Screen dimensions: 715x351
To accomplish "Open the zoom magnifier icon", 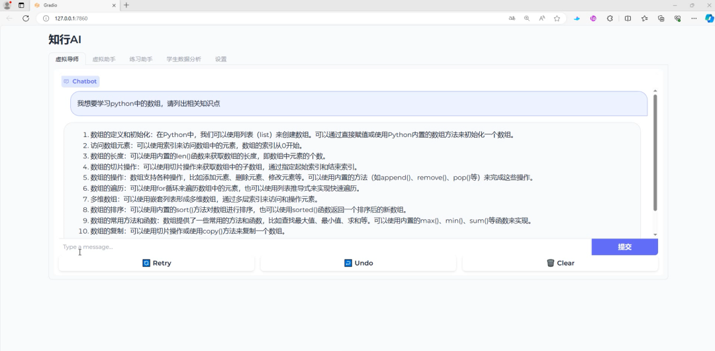I will click(x=527, y=19).
